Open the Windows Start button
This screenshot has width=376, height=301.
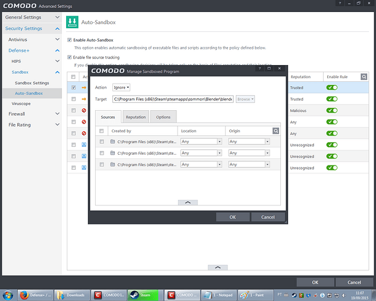pyautogui.click(x=8, y=295)
